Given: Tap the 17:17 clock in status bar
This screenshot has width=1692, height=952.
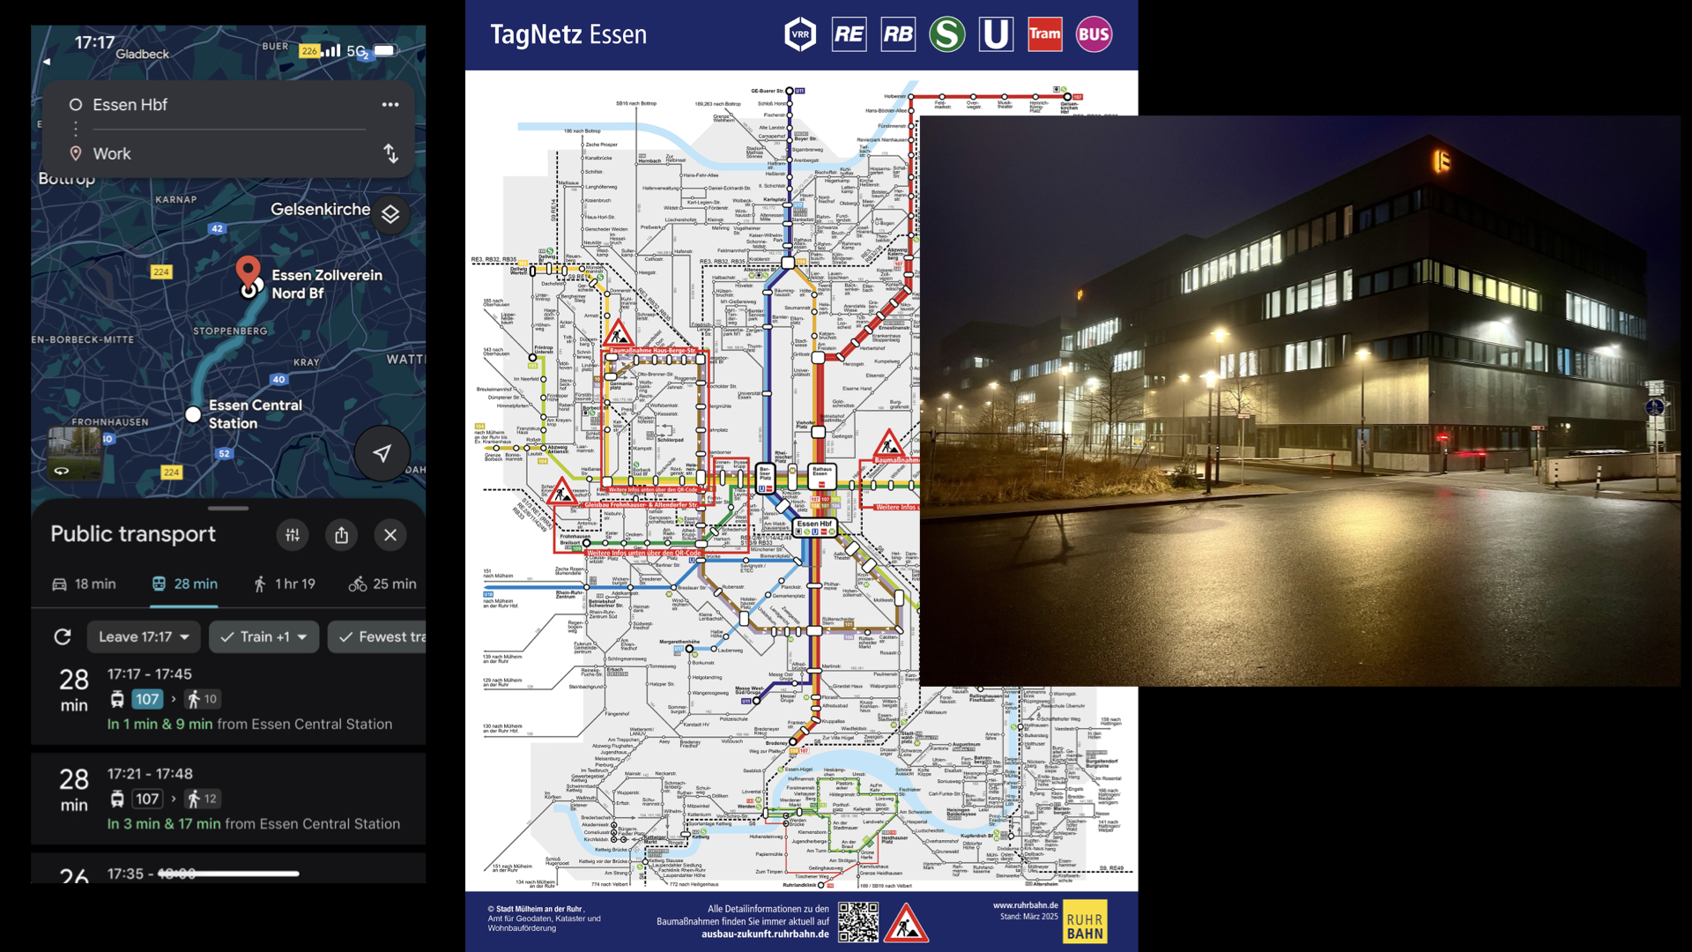Looking at the screenshot, I should 94,42.
